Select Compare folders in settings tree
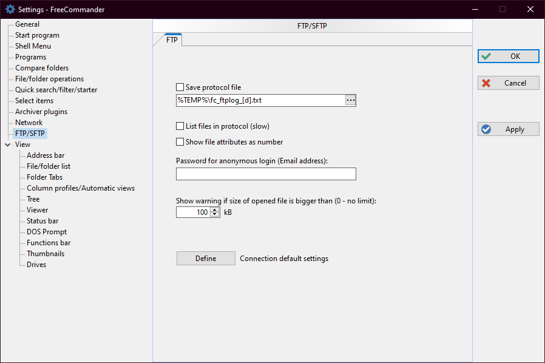The width and height of the screenshot is (545, 363). tap(42, 68)
